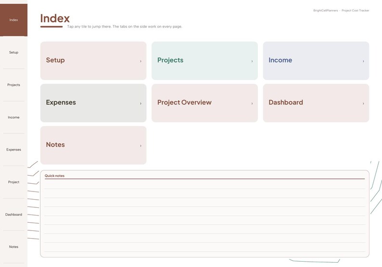
Task: Open the Dashboard tile
Action: point(316,103)
